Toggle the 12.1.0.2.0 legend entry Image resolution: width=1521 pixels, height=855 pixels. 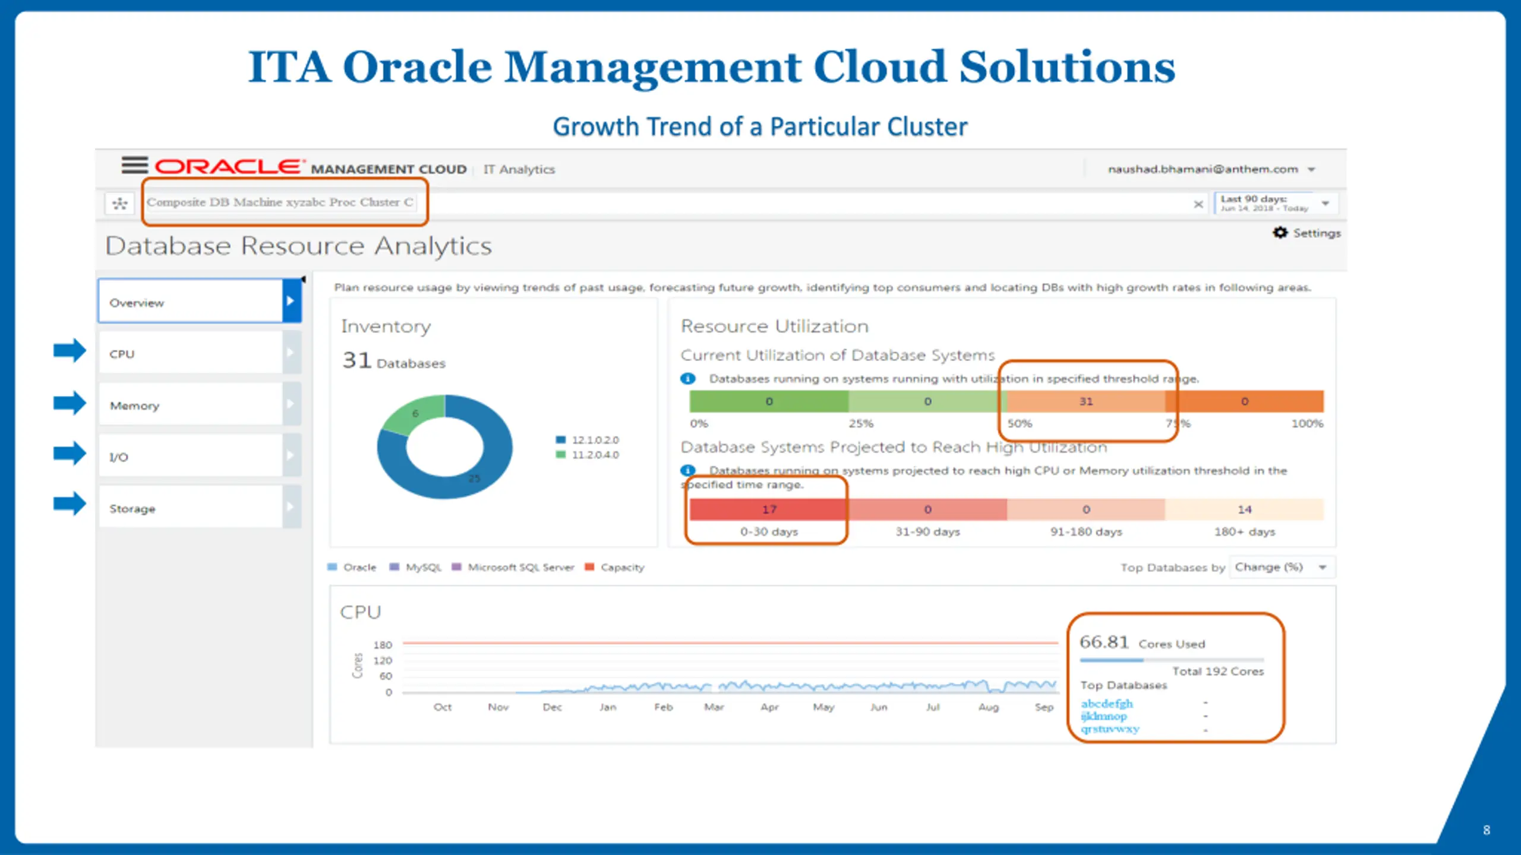click(587, 440)
